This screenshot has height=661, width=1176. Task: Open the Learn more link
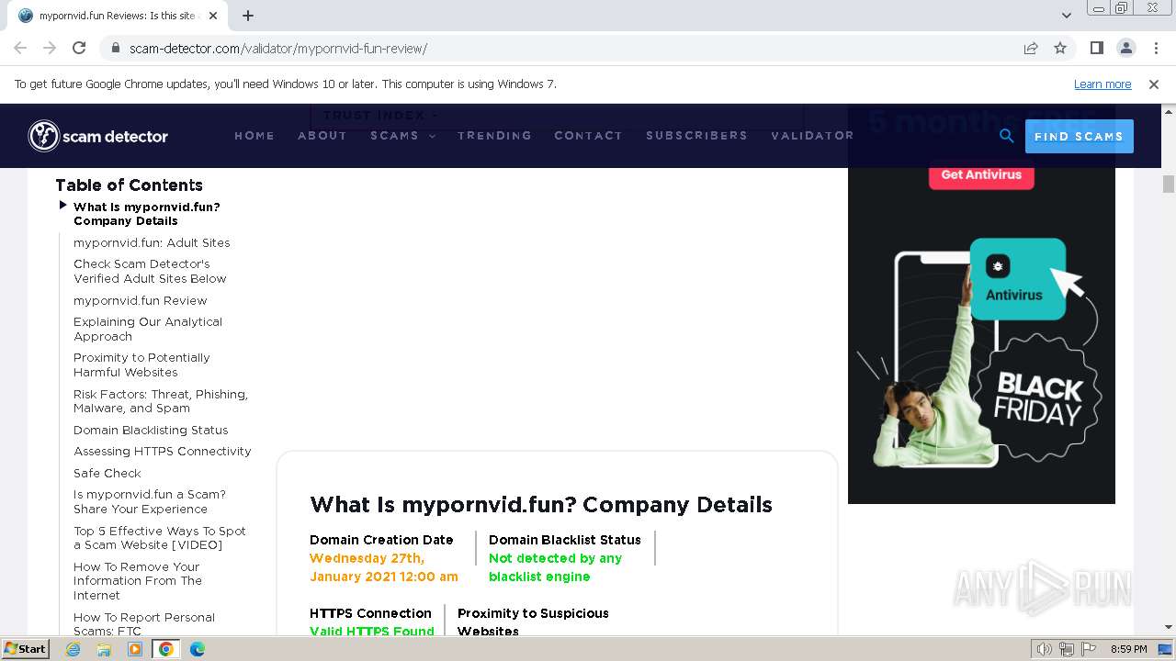(1102, 84)
